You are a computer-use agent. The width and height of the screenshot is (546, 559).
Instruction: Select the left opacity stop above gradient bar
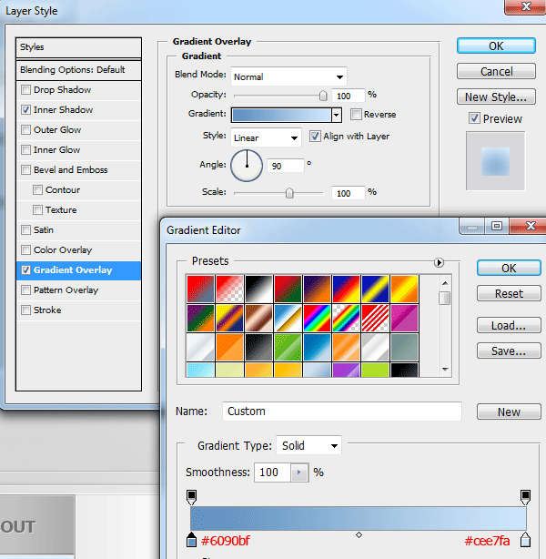tap(191, 497)
